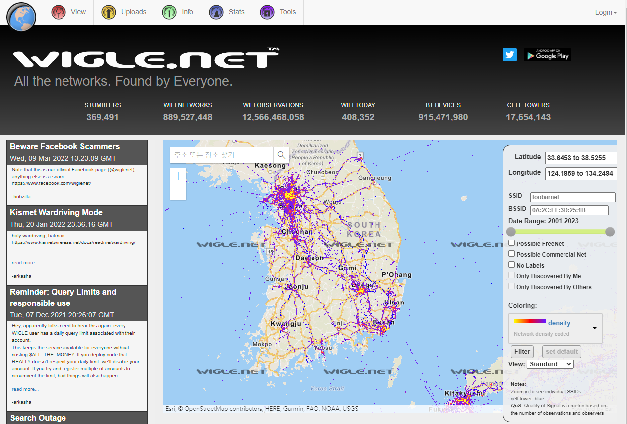
Task: Focus the SSID input field
Action: click(x=572, y=197)
